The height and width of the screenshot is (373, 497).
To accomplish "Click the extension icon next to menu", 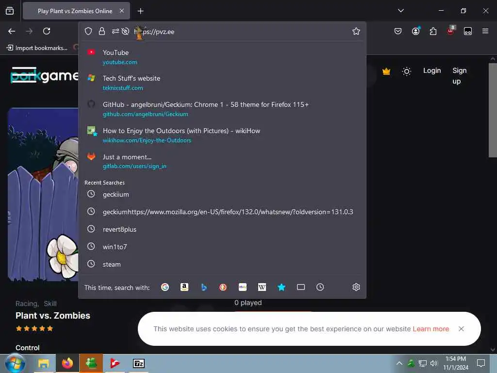I will point(468,31).
